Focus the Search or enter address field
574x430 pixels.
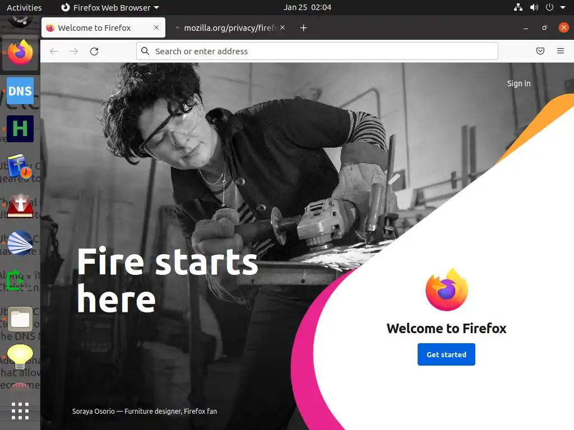tap(317, 51)
